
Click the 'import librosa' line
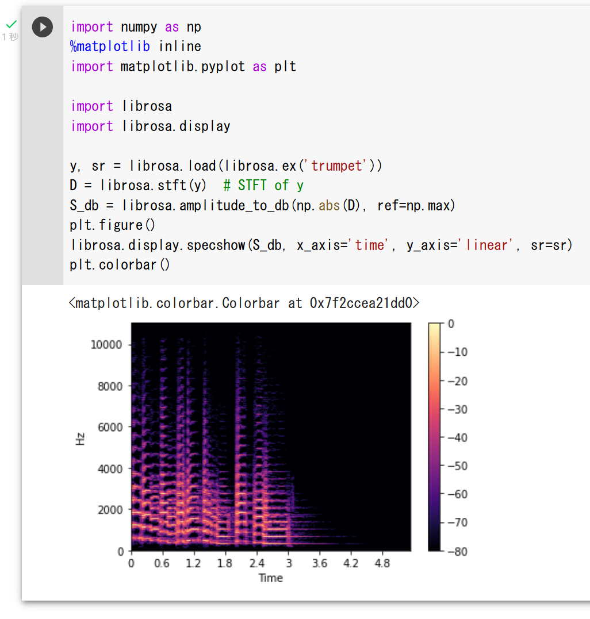[x=121, y=106]
